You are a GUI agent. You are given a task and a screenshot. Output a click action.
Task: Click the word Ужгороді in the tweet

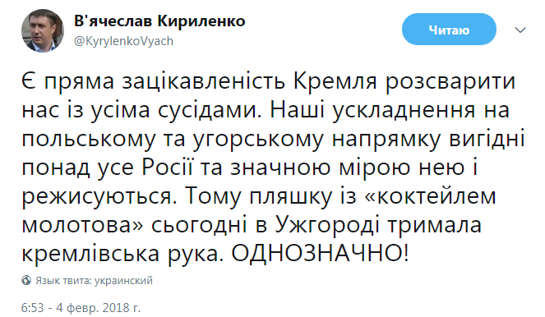point(327,226)
